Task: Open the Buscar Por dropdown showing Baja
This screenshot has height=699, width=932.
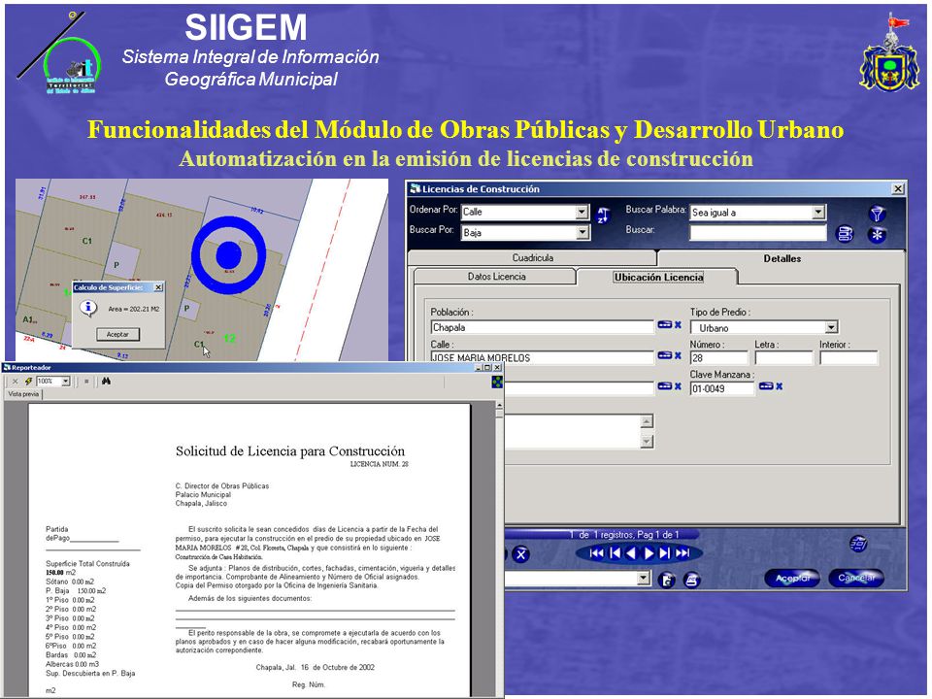Action: tap(582, 233)
